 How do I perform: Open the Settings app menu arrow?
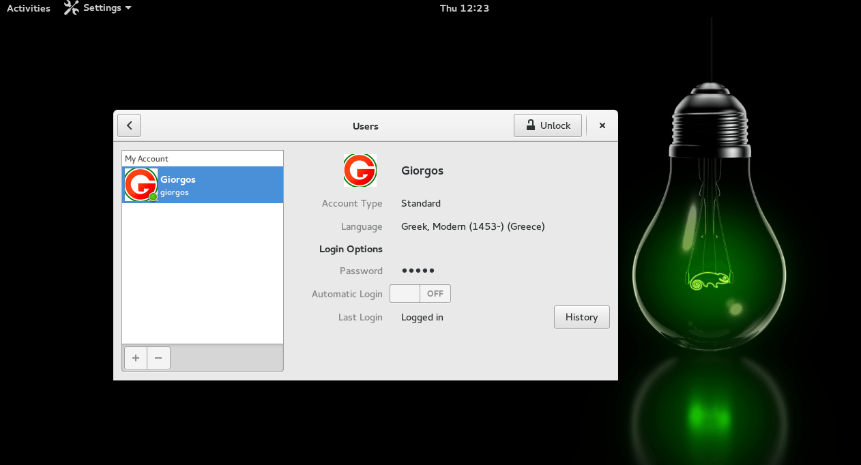tap(129, 8)
